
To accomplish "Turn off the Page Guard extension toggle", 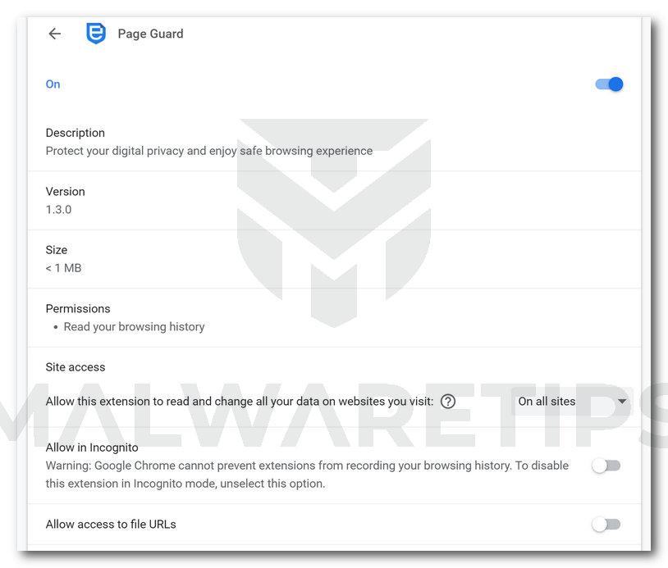I will [609, 84].
